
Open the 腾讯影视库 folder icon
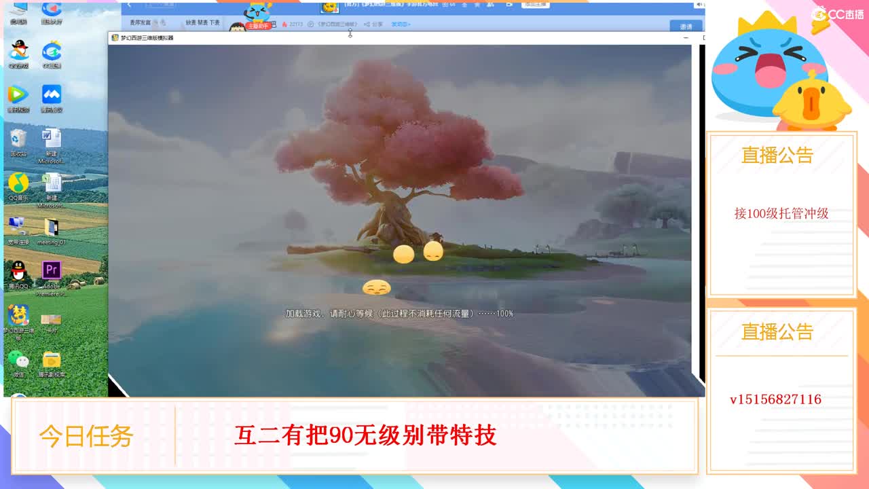click(52, 363)
